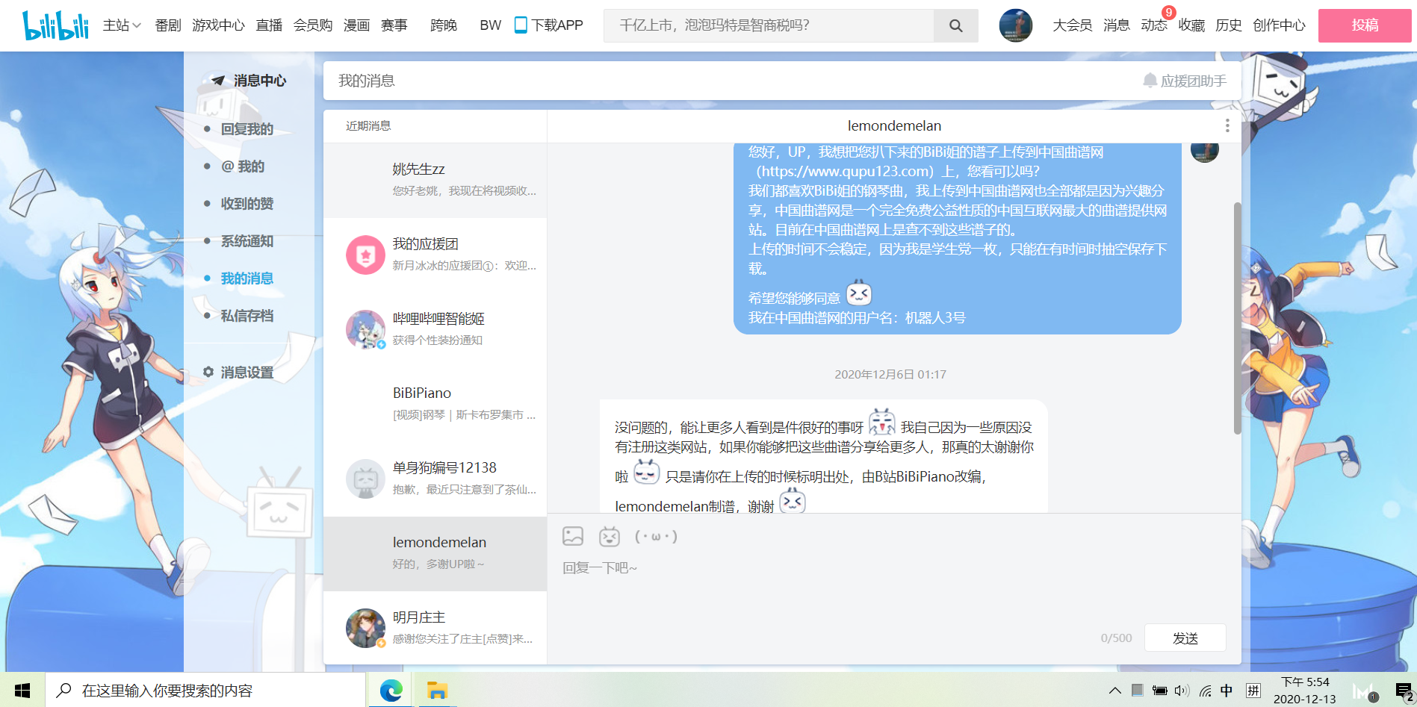1417x707 pixels.
Task: Focus the Windows taskbar search box
Action: [205, 691]
